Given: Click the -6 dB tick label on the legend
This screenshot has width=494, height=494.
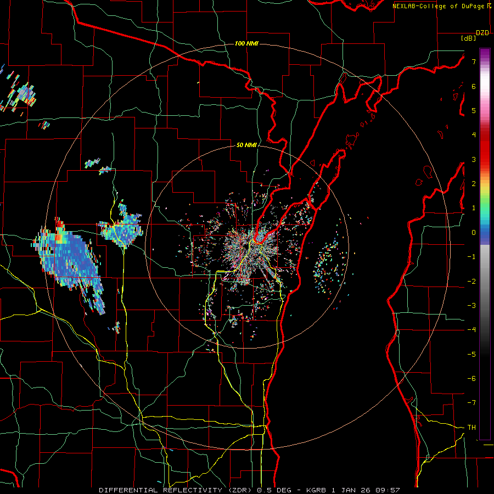Looking at the screenshot, I should pos(471,378).
